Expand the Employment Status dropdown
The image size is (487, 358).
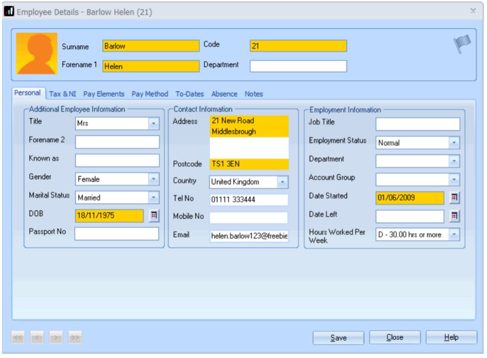[454, 143]
